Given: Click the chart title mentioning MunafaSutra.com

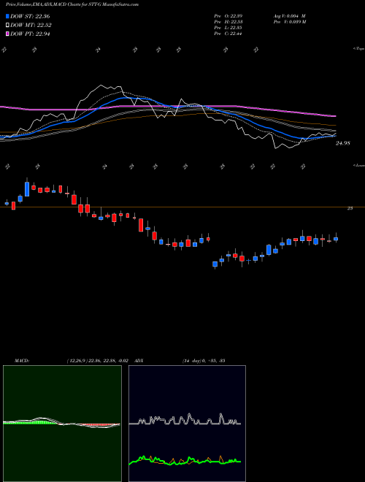Looking at the screenshot, I should tap(72, 4).
